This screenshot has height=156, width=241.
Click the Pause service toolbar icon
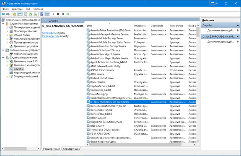[63, 14]
